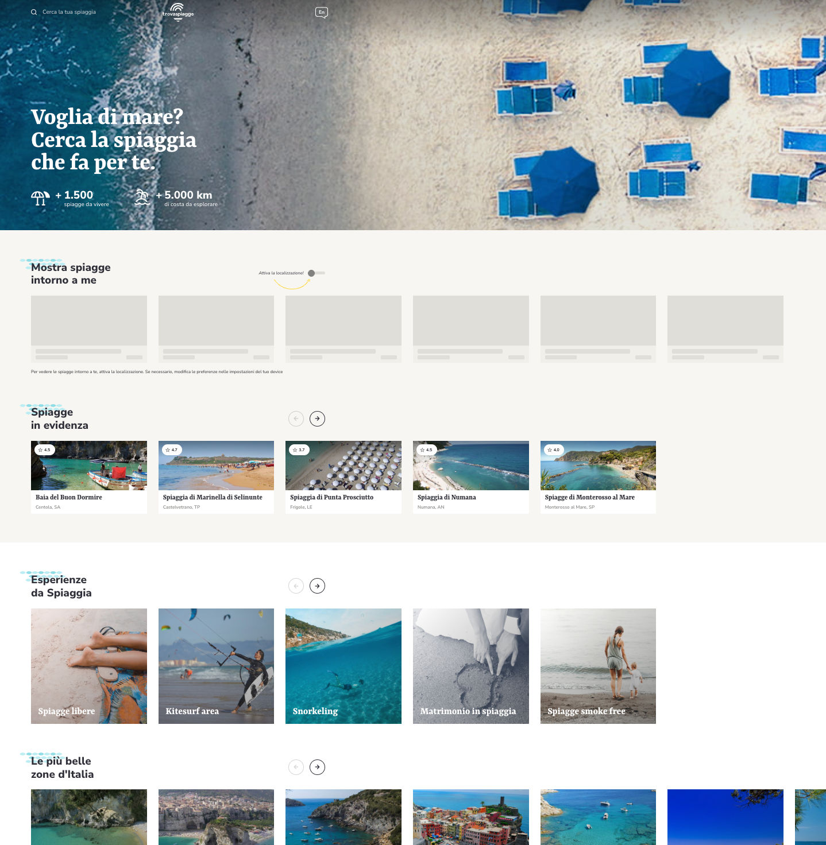Select the Matrimonio in spiaggia tile
The width and height of the screenshot is (826, 845).
click(471, 666)
